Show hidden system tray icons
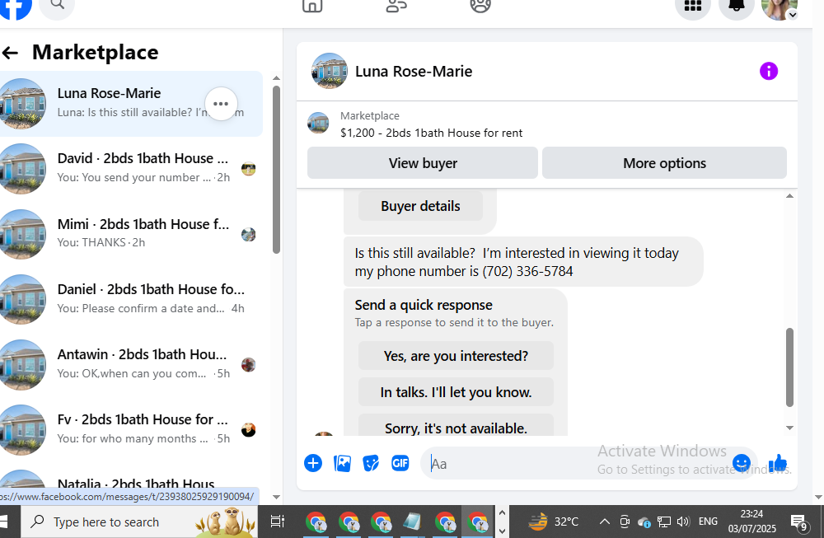This screenshot has height=538, width=824. tap(604, 522)
